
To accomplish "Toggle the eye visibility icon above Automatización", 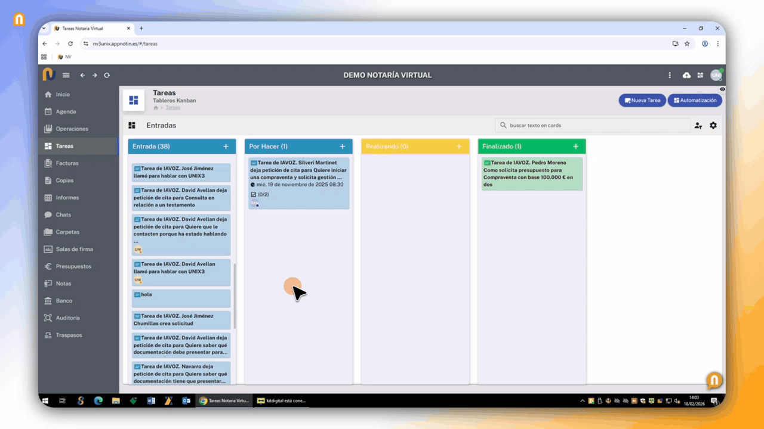I will (x=722, y=89).
